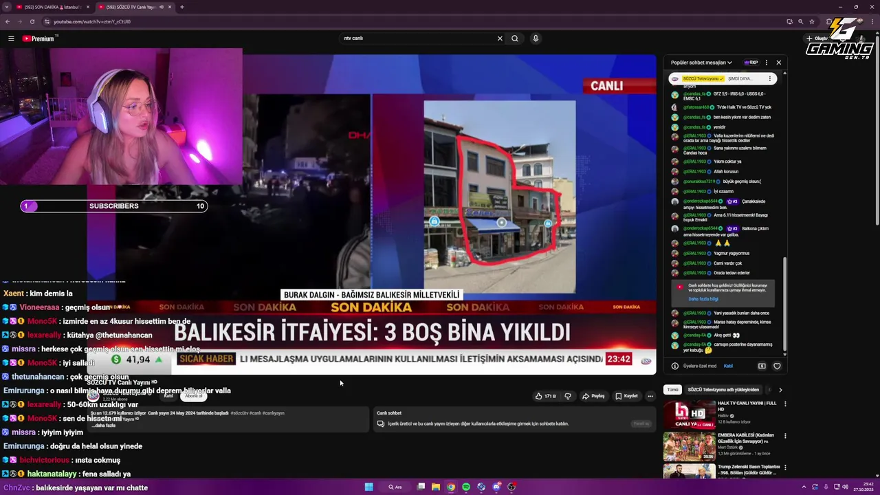
Task: Click the Katıl join button near channel
Action: click(x=168, y=396)
